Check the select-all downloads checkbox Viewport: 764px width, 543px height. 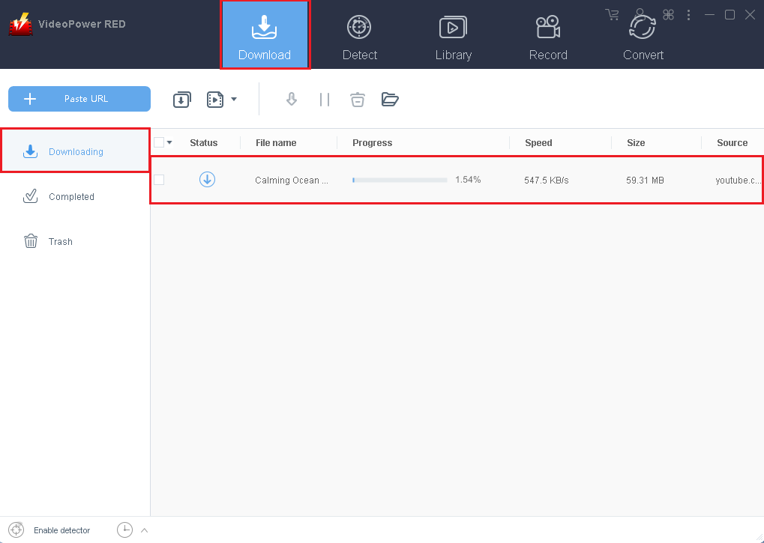160,142
